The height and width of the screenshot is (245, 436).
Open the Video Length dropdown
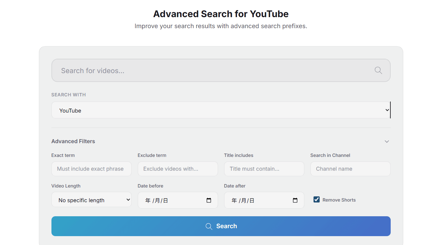tap(91, 200)
